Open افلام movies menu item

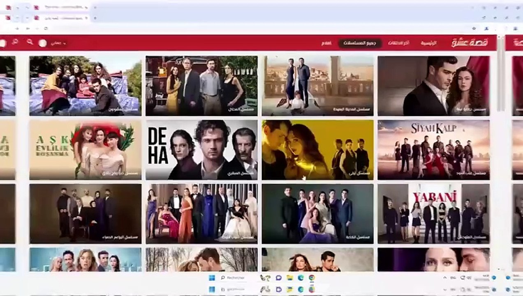327,43
